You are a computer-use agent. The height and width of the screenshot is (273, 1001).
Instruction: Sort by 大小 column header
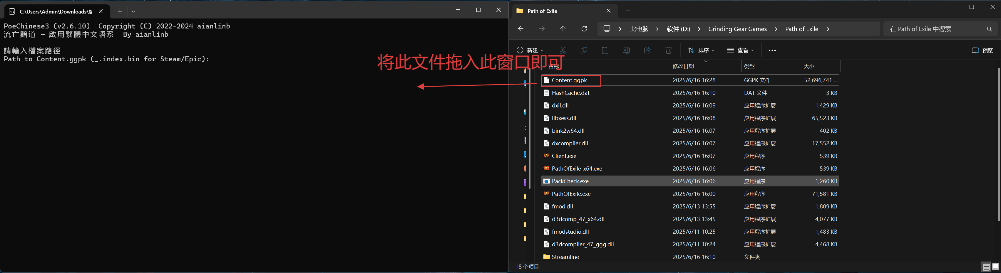tap(820, 66)
